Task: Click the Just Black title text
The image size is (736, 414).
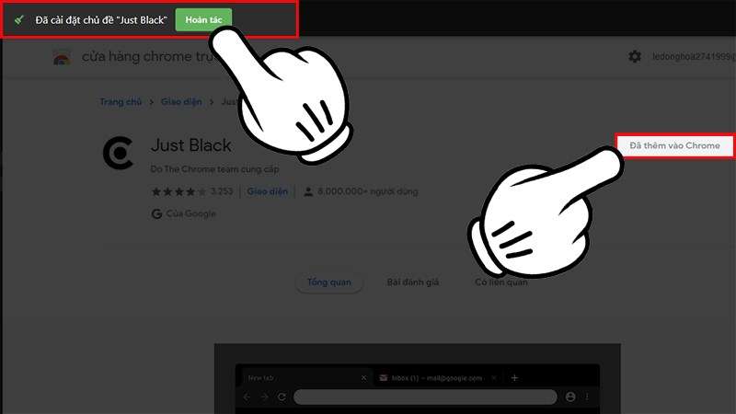Action: click(x=191, y=145)
